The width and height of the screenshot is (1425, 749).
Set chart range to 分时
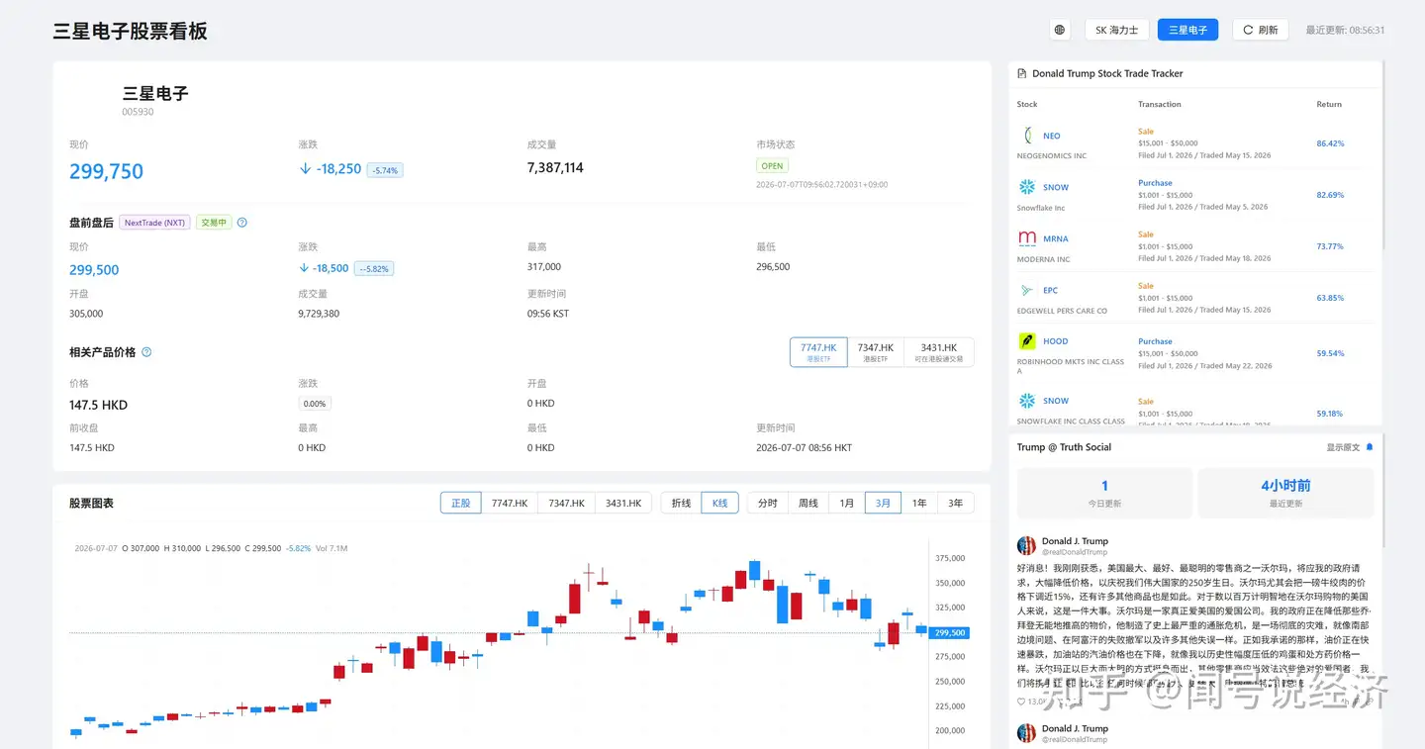click(768, 503)
